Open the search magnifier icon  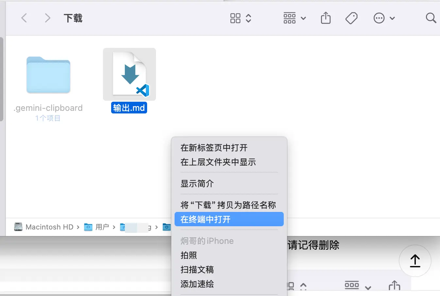click(431, 18)
